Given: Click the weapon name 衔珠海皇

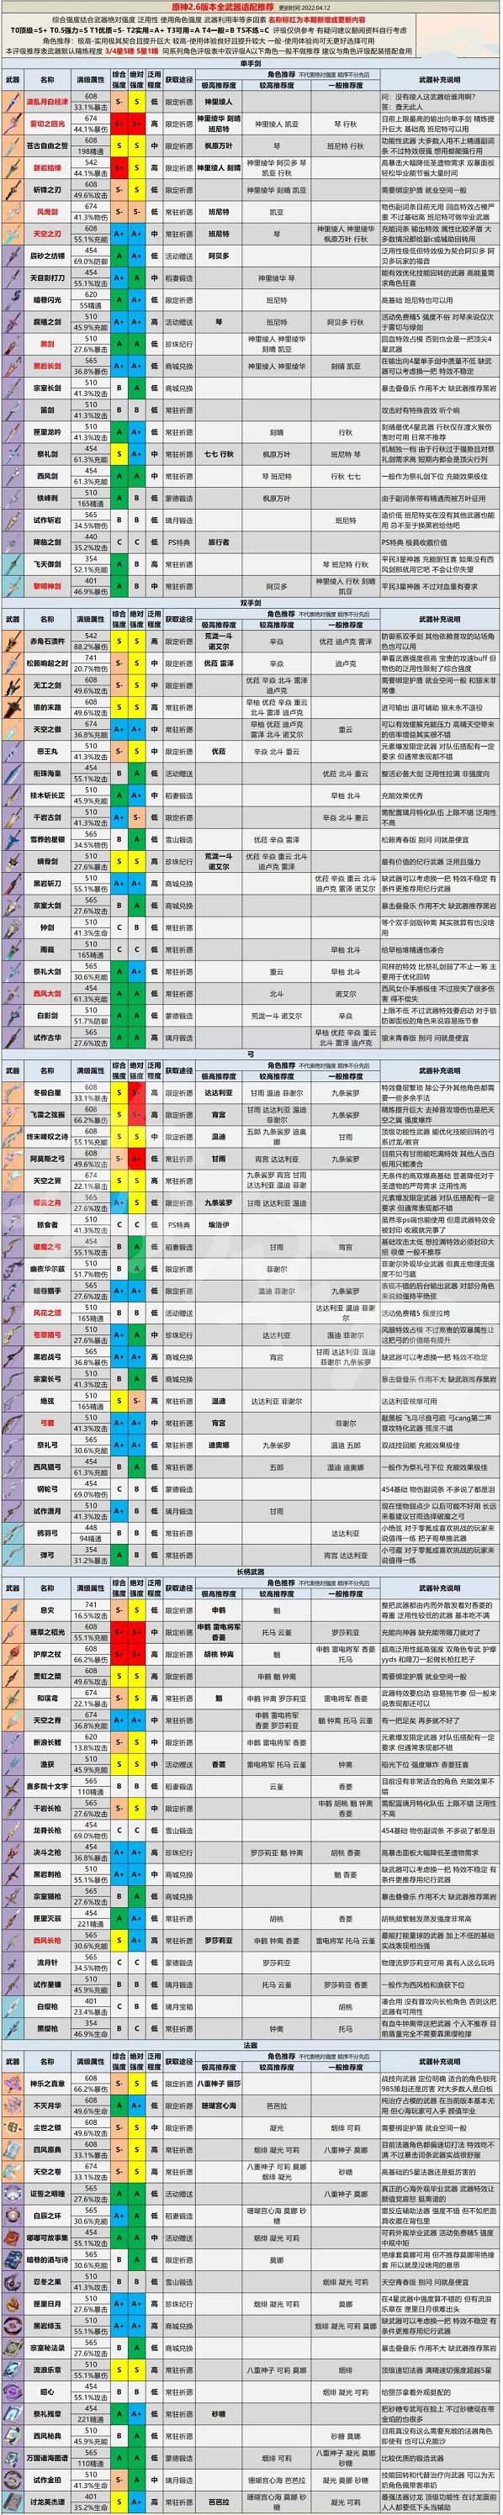Looking at the screenshot, I should [x=48, y=774].
